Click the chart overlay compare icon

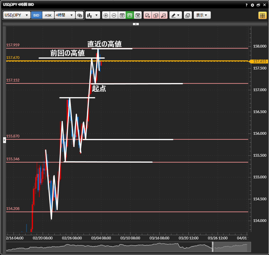[x=188, y=15]
